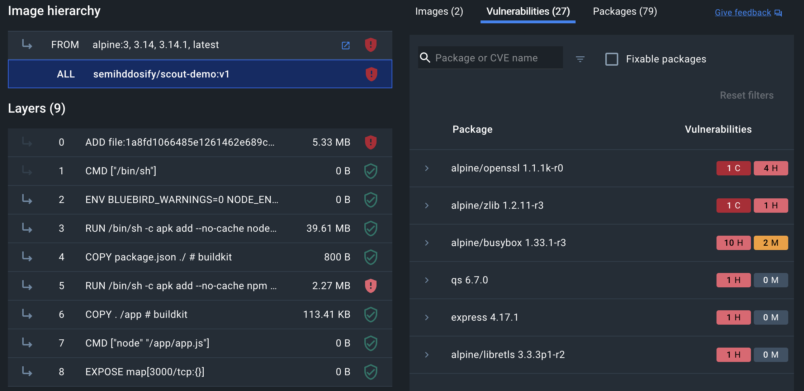This screenshot has width=804, height=391.
Task: Click the red shield on layer 0 ADD file
Action: [370, 142]
